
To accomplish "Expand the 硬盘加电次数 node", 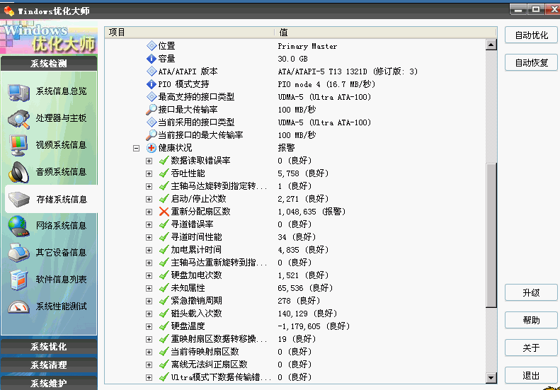I will 149,275.
